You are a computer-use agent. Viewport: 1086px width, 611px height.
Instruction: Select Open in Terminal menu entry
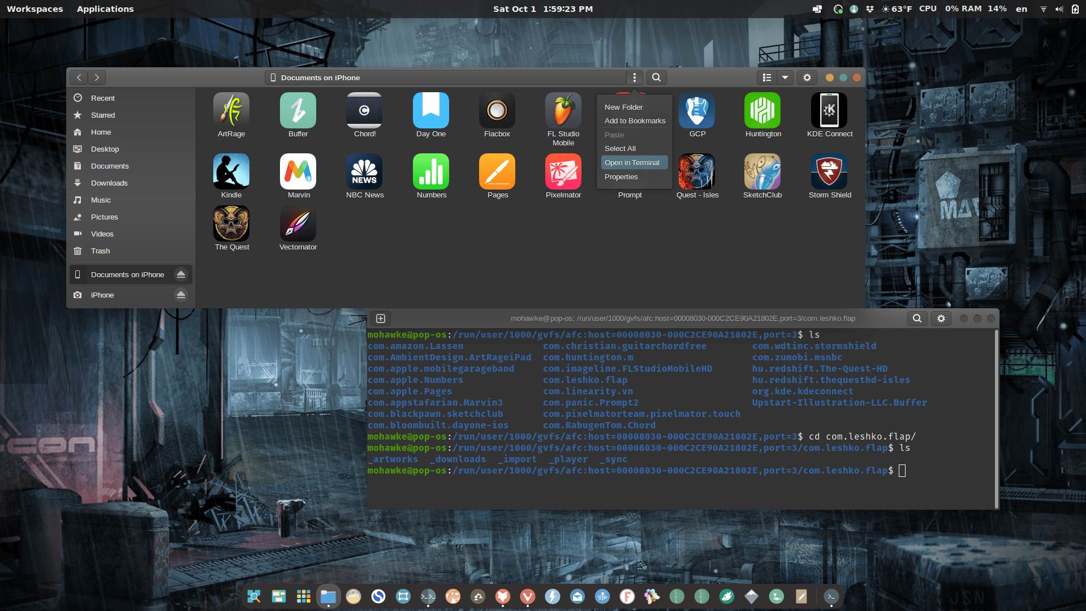click(x=632, y=162)
